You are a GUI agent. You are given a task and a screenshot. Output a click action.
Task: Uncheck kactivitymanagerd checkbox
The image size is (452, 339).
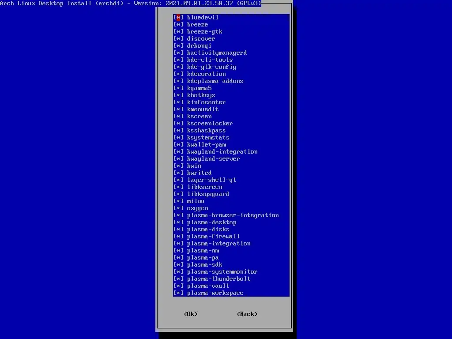tap(178, 53)
